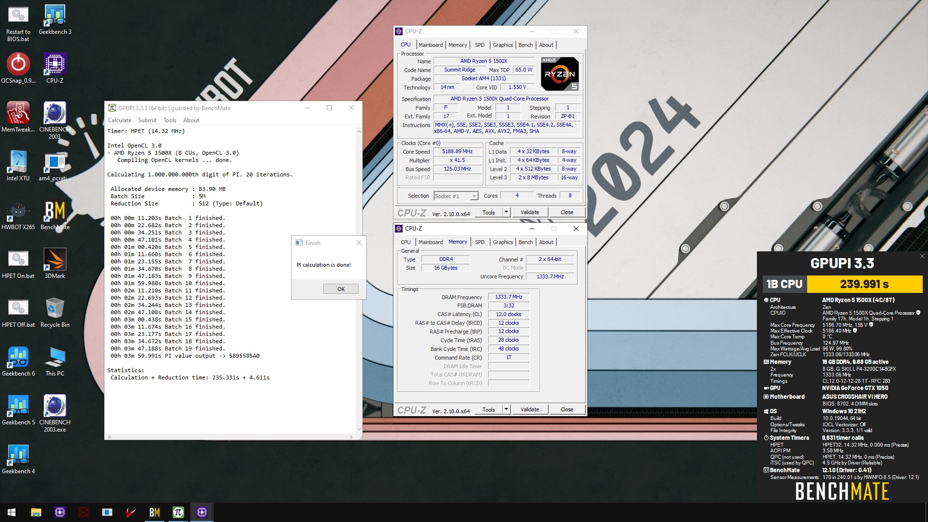Open the BenchMate desktop icon

(x=55, y=215)
